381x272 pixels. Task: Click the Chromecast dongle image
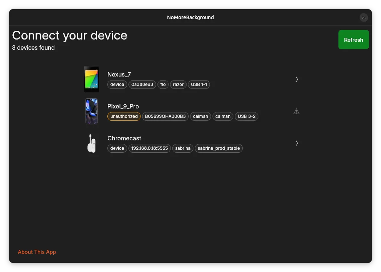point(91,143)
